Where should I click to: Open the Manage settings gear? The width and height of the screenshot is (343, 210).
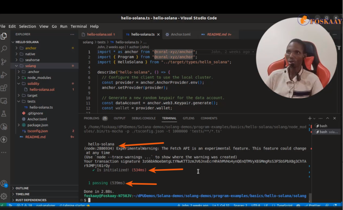coord(4,196)
